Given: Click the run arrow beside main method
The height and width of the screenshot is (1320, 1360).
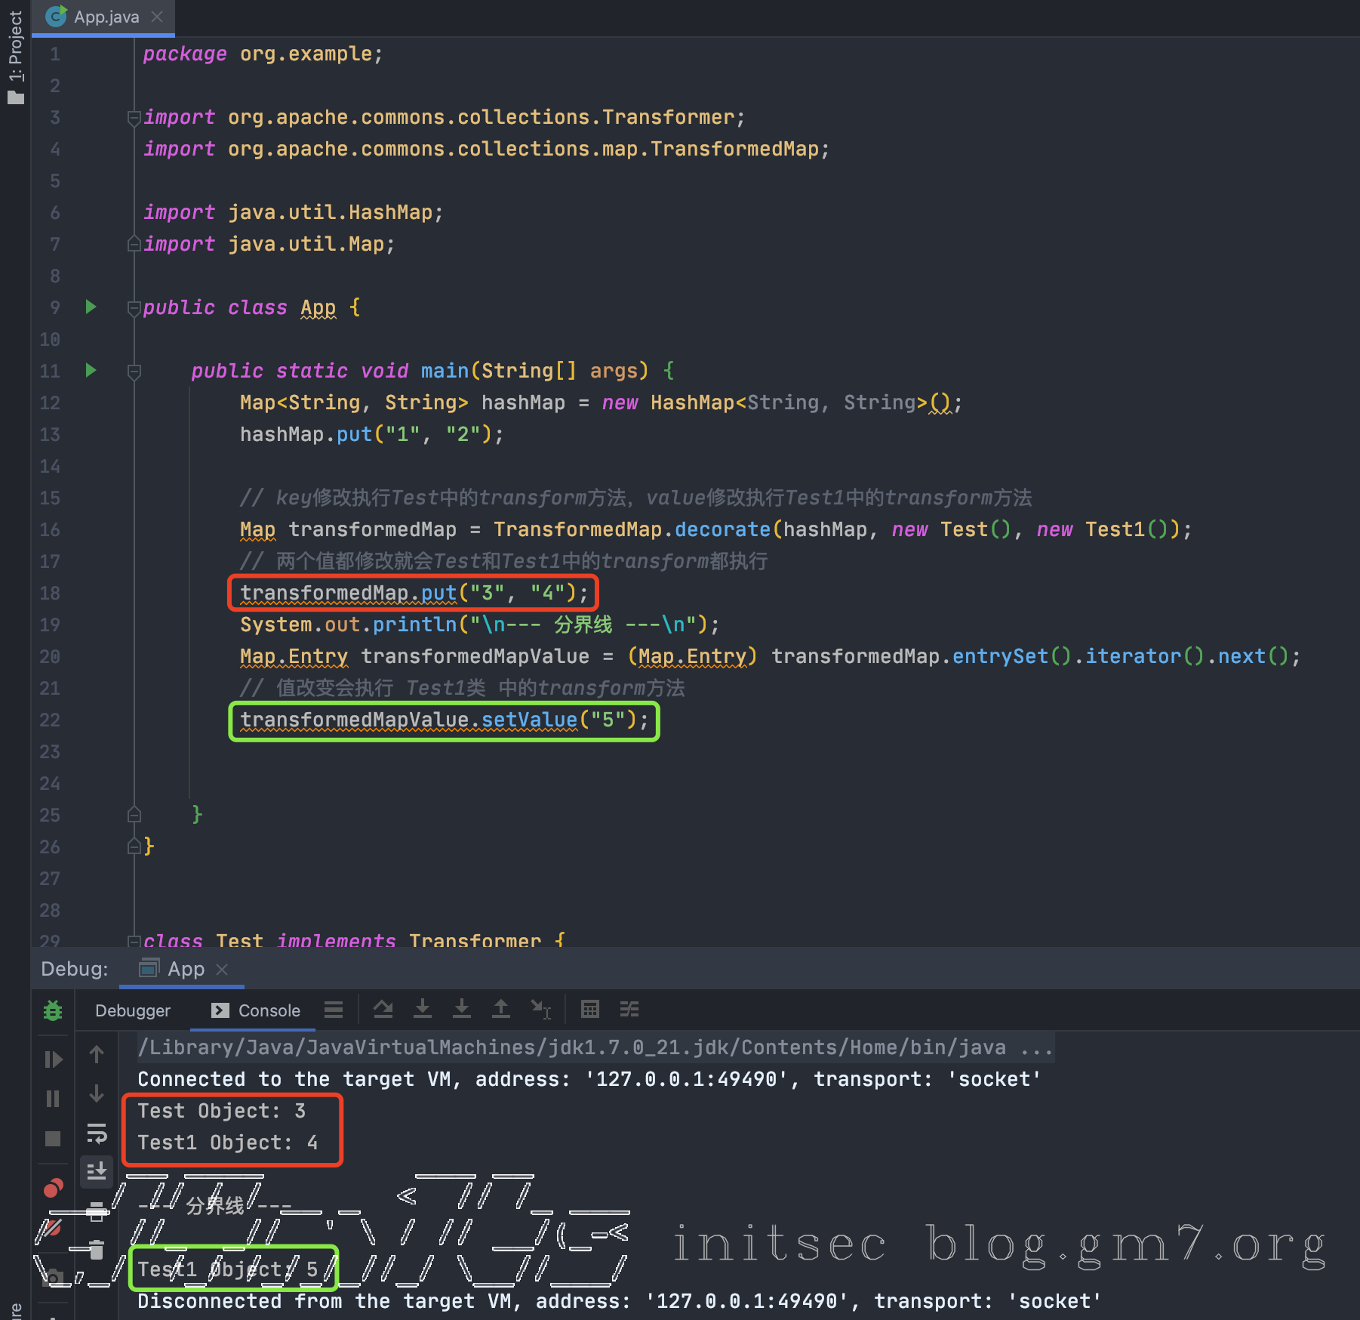Looking at the screenshot, I should [91, 371].
